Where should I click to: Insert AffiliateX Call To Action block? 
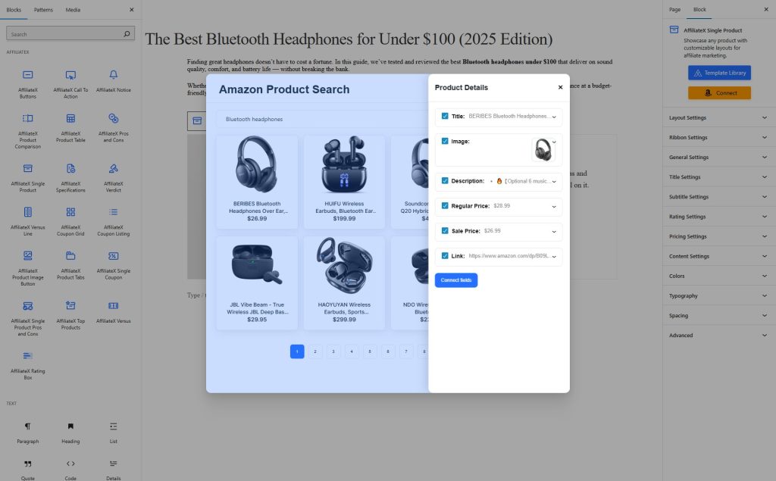pyautogui.click(x=70, y=83)
